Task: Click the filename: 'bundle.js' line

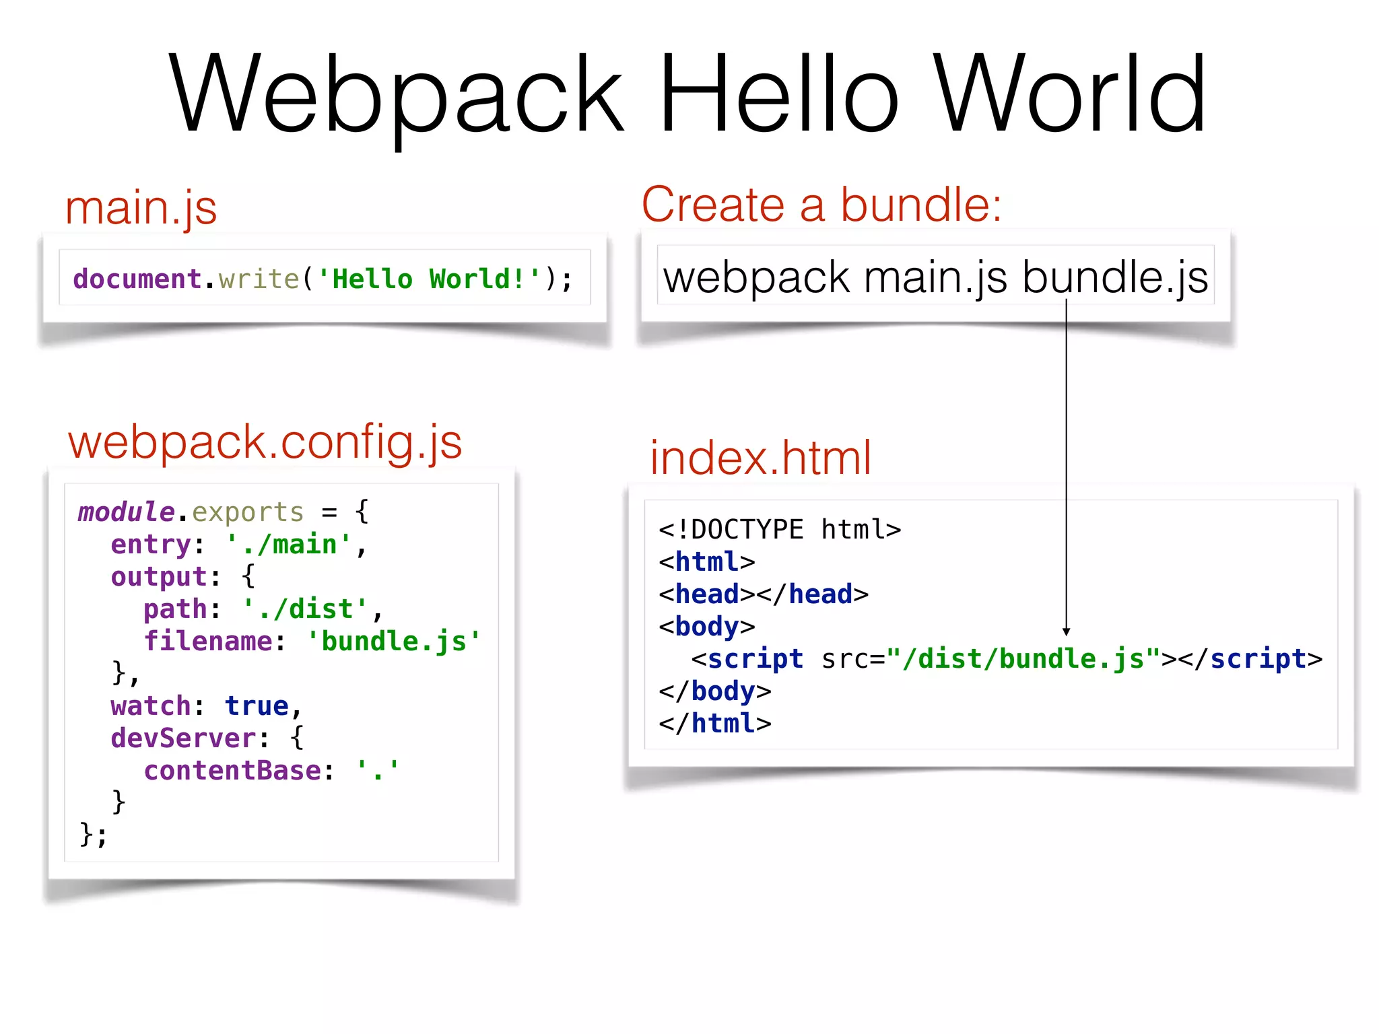Action: pyautogui.click(x=312, y=641)
